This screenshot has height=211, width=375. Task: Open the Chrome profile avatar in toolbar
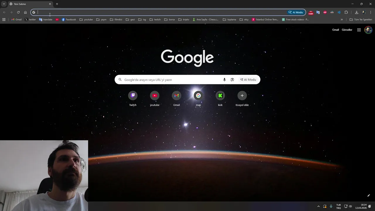point(364,12)
